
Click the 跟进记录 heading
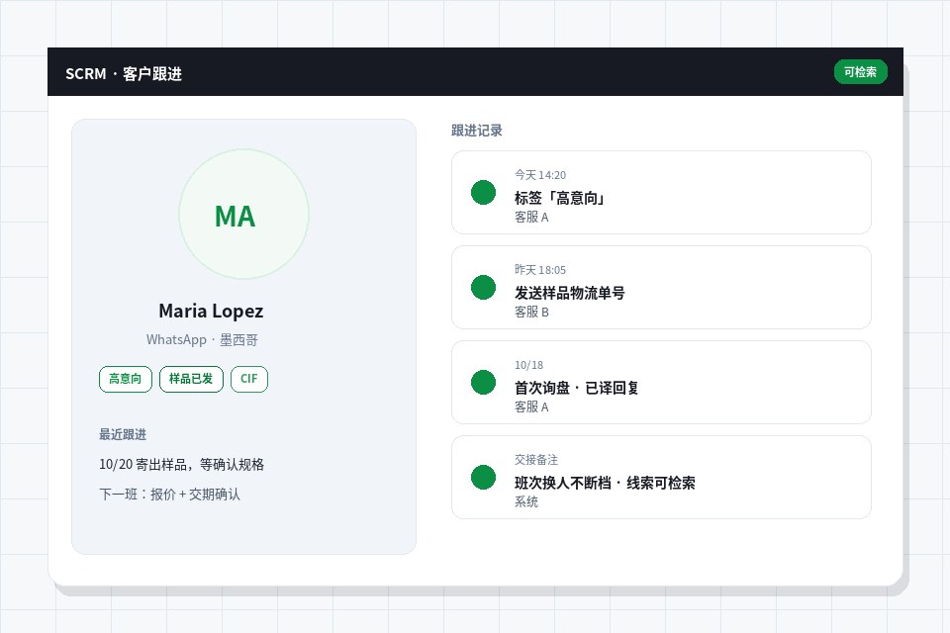(477, 131)
